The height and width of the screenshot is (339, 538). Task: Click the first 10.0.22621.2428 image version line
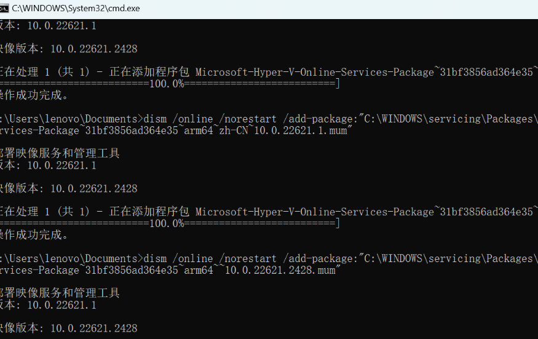tap(93, 49)
